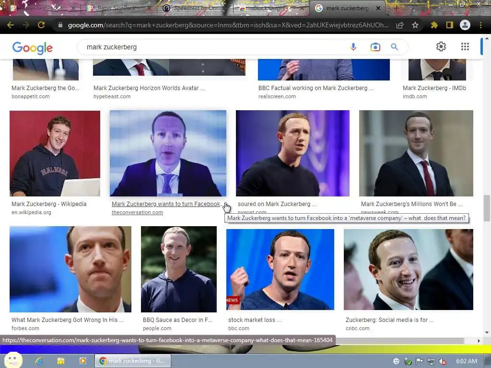Open Action Center flag icon

(419, 361)
